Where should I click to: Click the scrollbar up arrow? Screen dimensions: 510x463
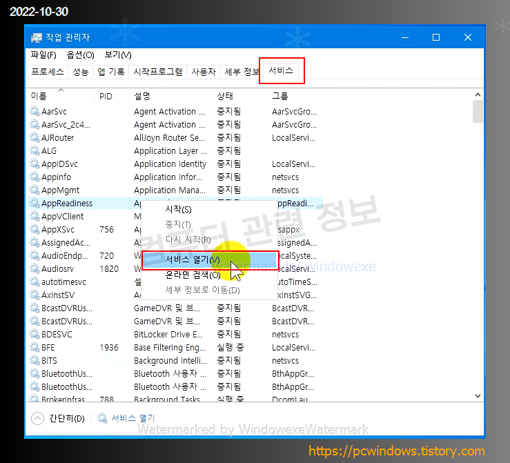coord(478,95)
